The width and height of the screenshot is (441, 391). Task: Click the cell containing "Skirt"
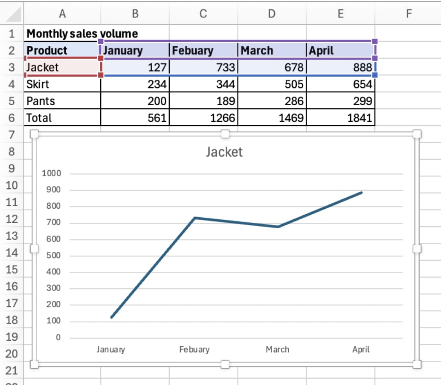pyautogui.click(x=62, y=84)
